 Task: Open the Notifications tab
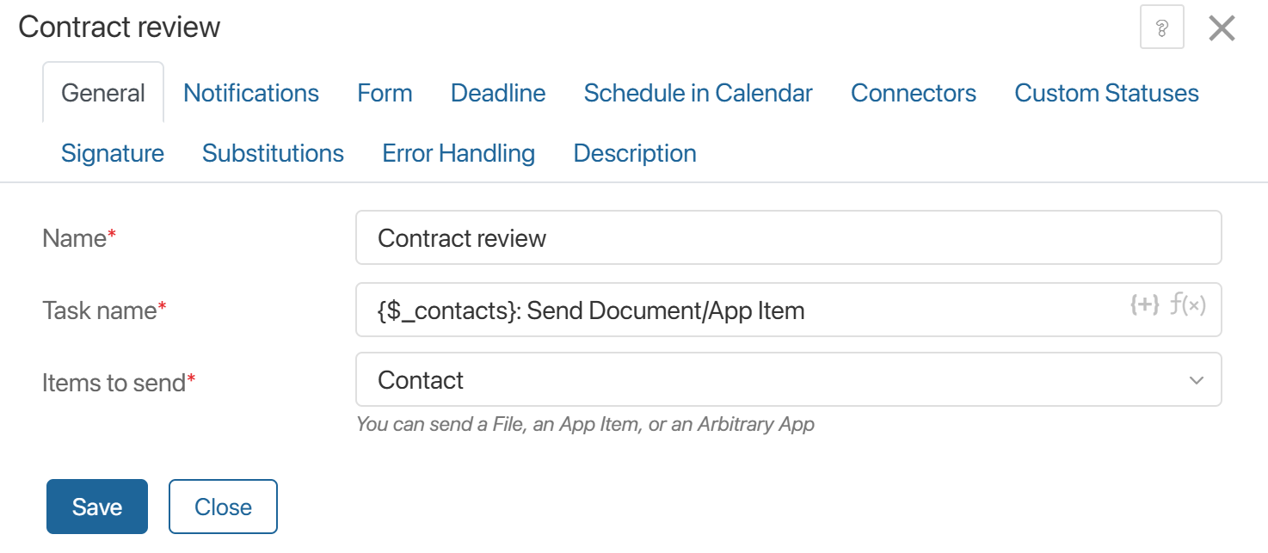[251, 93]
